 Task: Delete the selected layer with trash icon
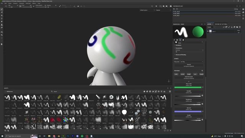[x=240, y=27]
